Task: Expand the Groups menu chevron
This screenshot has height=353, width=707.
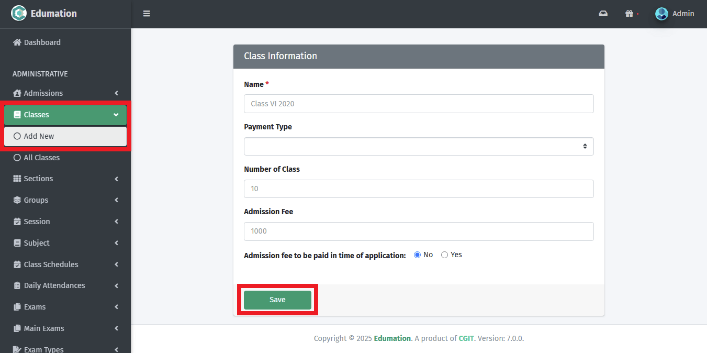Action: click(116, 200)
